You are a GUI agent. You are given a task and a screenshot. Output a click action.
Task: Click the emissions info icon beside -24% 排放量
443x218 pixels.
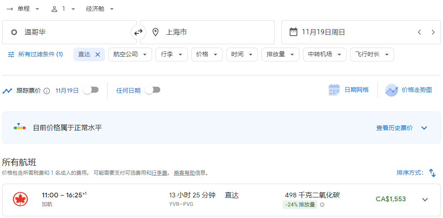(322, 205)
